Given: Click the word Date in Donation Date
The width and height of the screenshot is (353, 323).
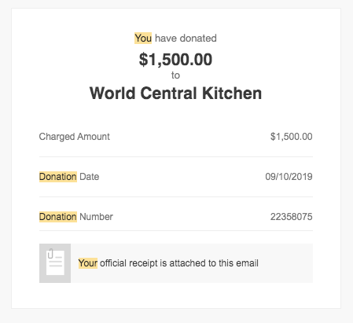Looking at the screenshot, I should (x=90, y=177).
